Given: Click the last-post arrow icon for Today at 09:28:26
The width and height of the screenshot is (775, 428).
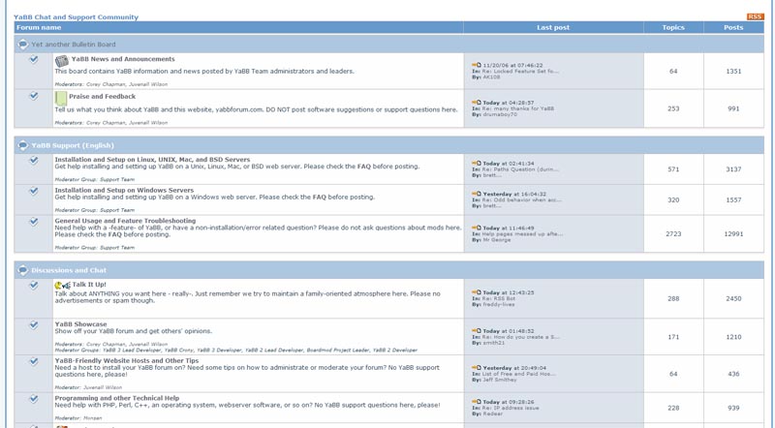Looking at the screenshot, I should [x=477, y=402].
